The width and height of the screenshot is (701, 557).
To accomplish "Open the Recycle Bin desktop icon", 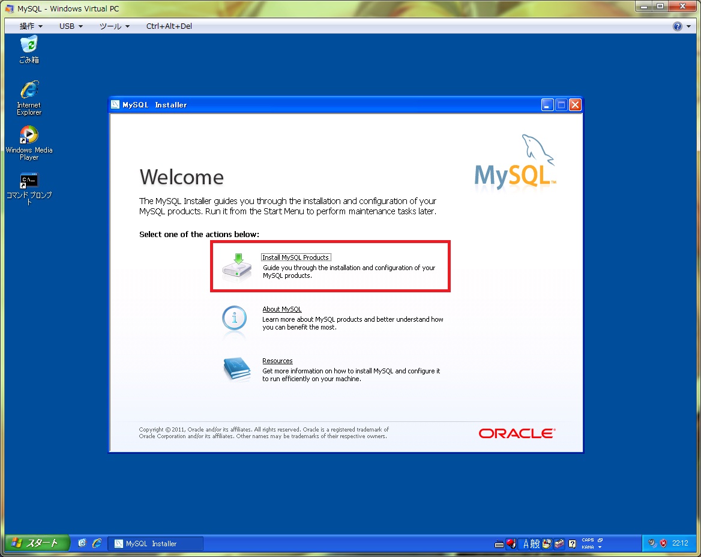I will pyautogui.click(x=29, y=50).
